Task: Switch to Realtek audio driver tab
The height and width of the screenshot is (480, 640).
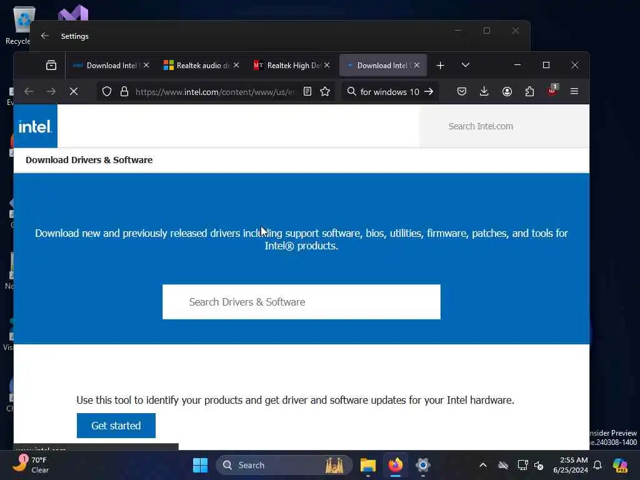Action: tap(202, 65)
